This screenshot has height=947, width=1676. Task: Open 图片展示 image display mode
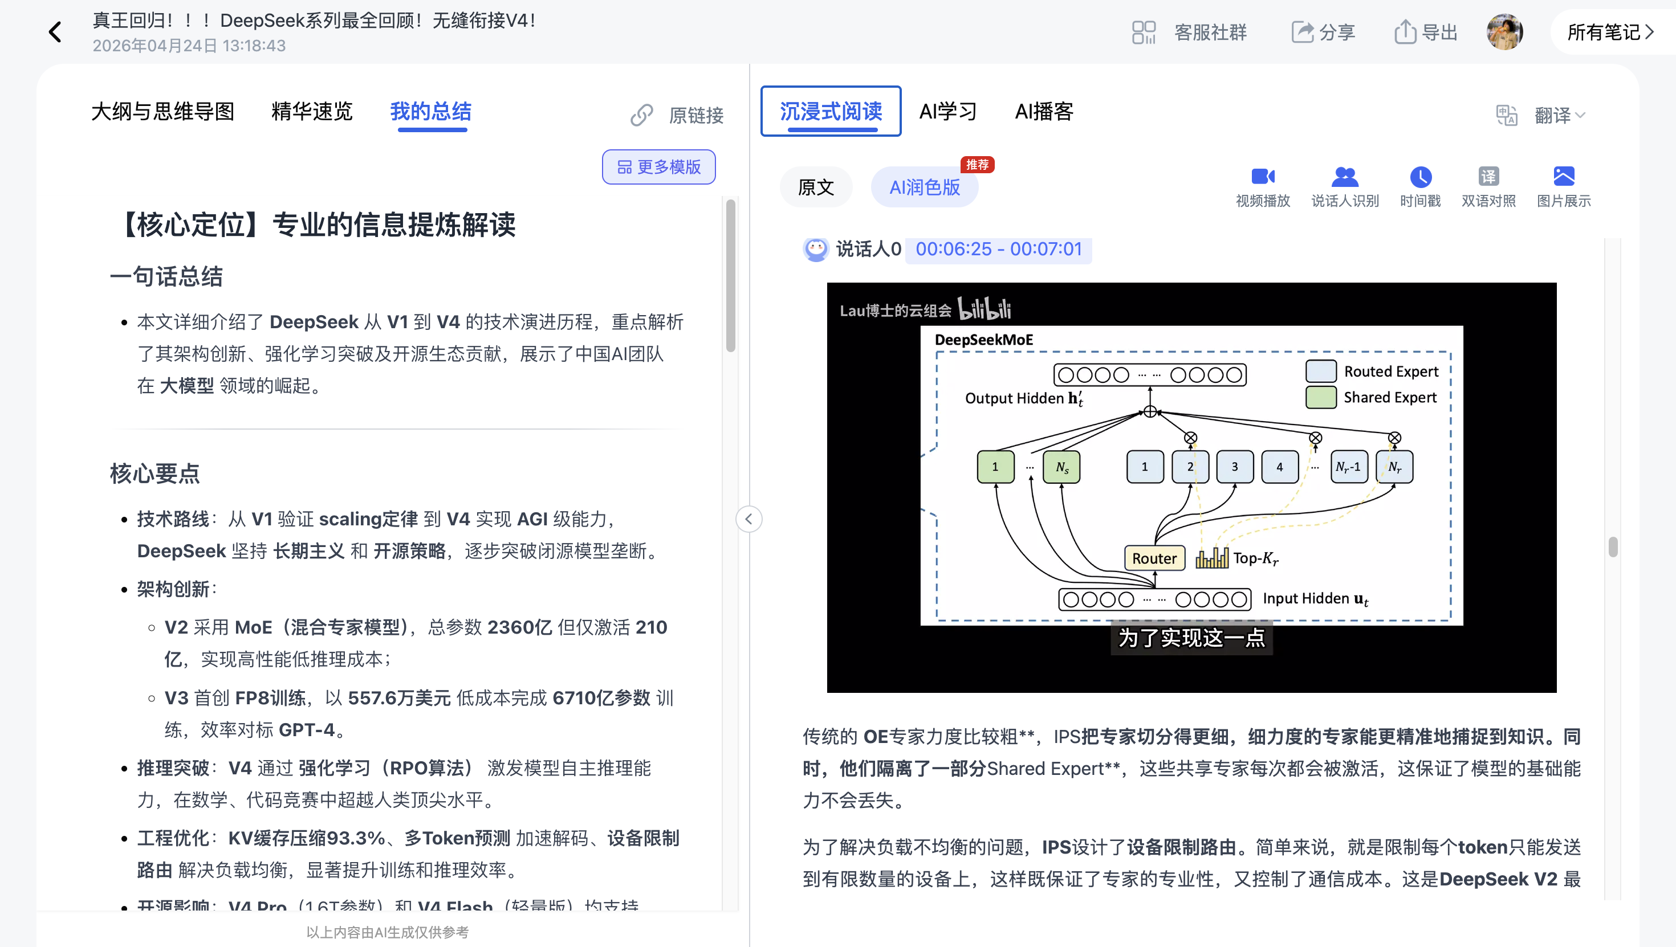pyautogui.click(x=1564, y=185)
